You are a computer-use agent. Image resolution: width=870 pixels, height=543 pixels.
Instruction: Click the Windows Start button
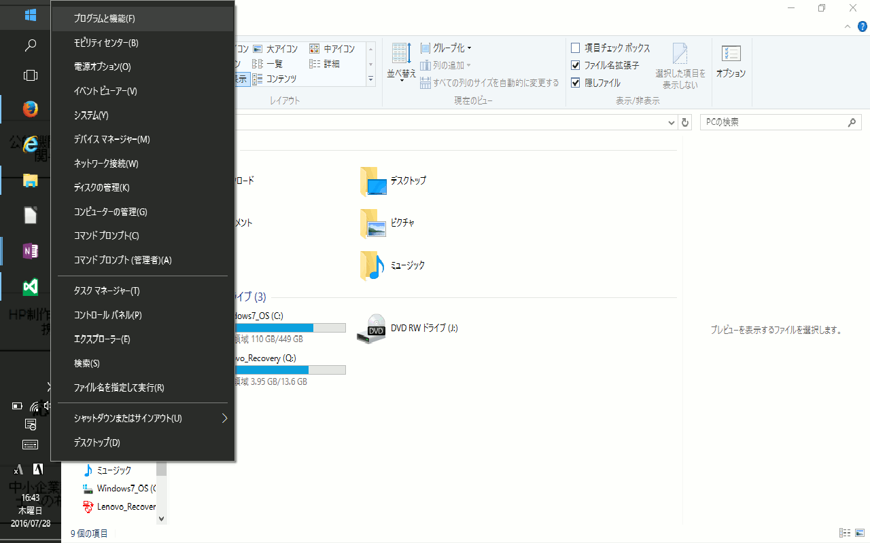(x=30, y=14)
